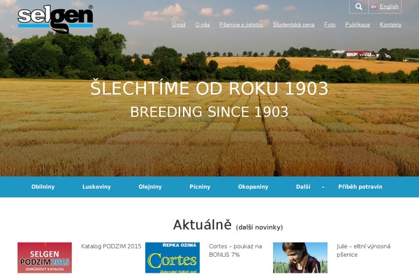Select the Olejniny category
Image resolution: width=419 pixels, height=279 pixels.
[x=150, y=187]
